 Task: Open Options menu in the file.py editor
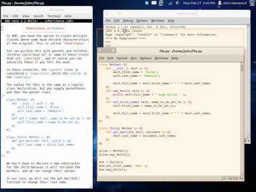tap(146, 58)
